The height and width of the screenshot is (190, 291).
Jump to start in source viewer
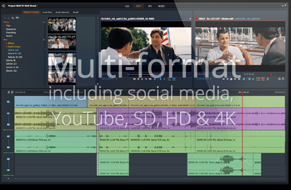pyautogui.click(x=134, y=79)
